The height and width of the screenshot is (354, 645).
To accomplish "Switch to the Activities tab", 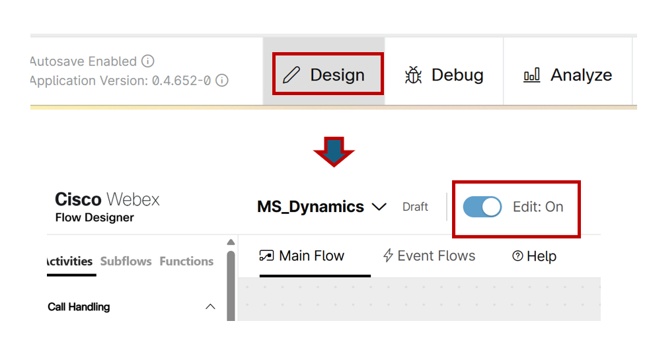I will (69, 261).
